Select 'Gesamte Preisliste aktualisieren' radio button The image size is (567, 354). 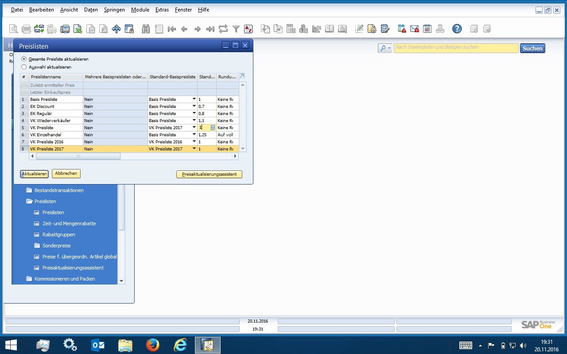[24, 59]
